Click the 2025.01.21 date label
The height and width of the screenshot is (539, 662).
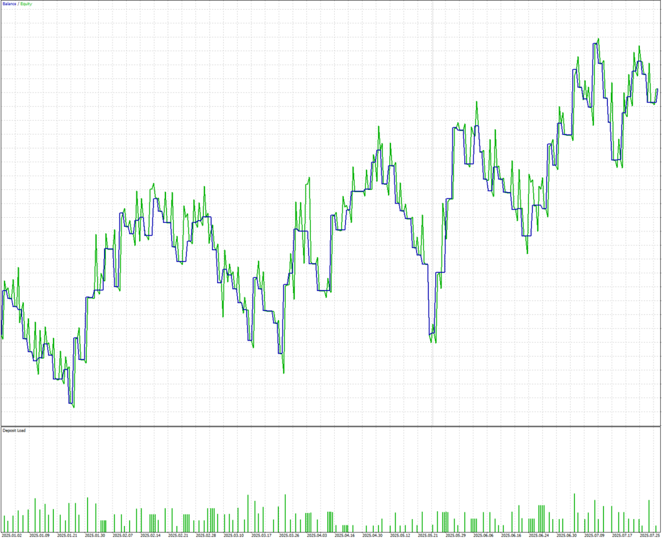(x=67, y=535)
